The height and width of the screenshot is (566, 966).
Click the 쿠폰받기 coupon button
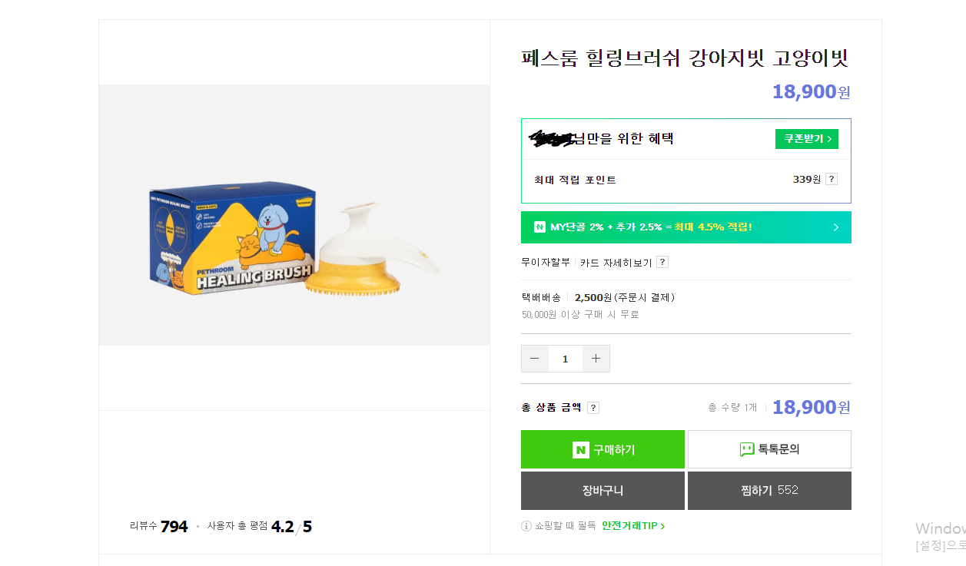pos(806,139)
